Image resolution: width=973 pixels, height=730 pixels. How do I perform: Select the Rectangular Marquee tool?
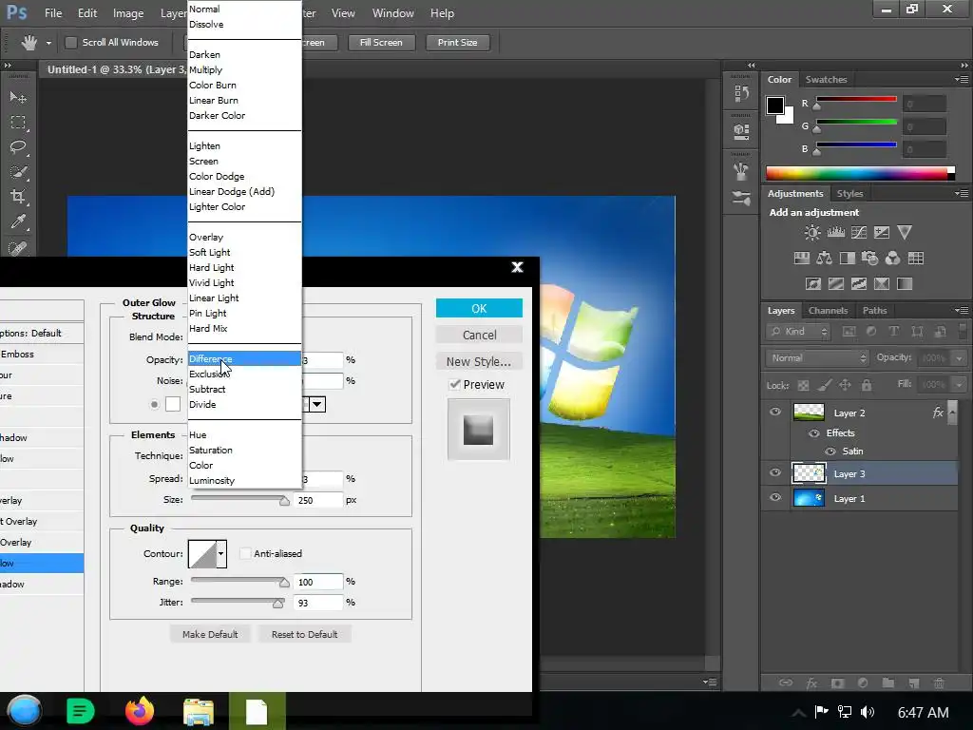18,123
